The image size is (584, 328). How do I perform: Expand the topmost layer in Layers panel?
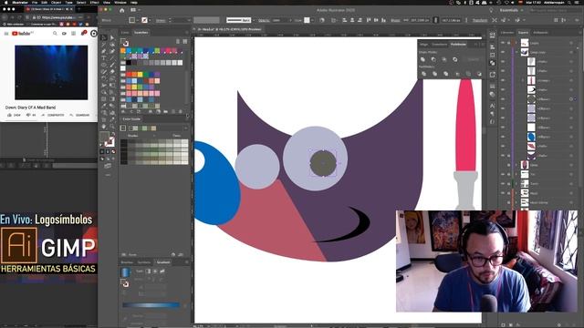(516, 43)
